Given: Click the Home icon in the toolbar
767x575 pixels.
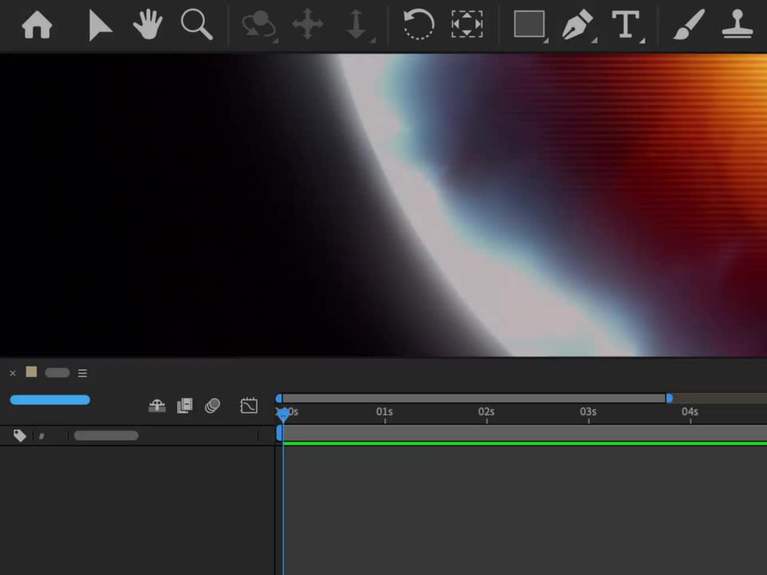Looking at the screenshot, I should [37, 25].
